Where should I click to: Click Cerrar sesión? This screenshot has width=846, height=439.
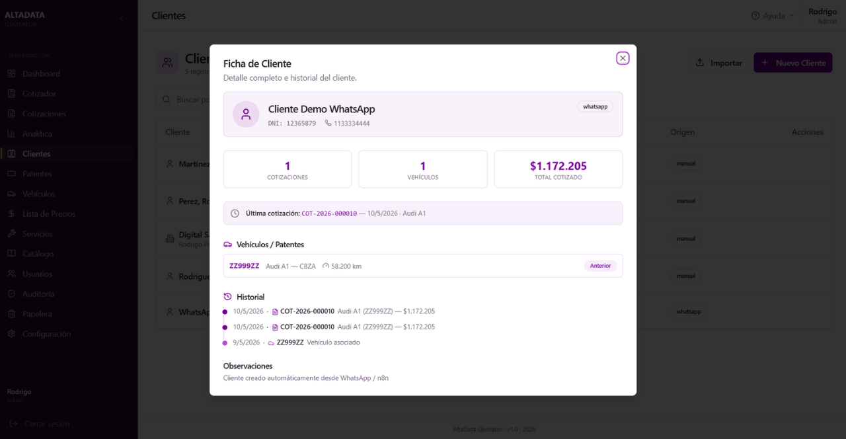(x=40, y=424)
